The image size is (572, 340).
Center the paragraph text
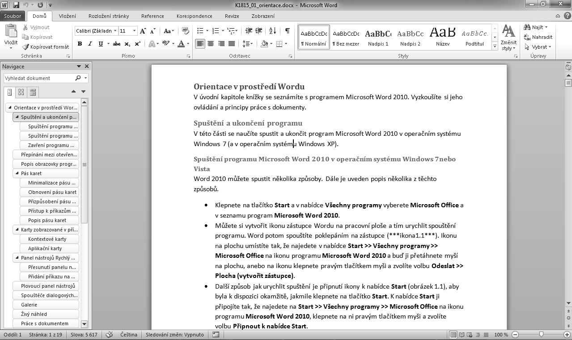point(211,44)
